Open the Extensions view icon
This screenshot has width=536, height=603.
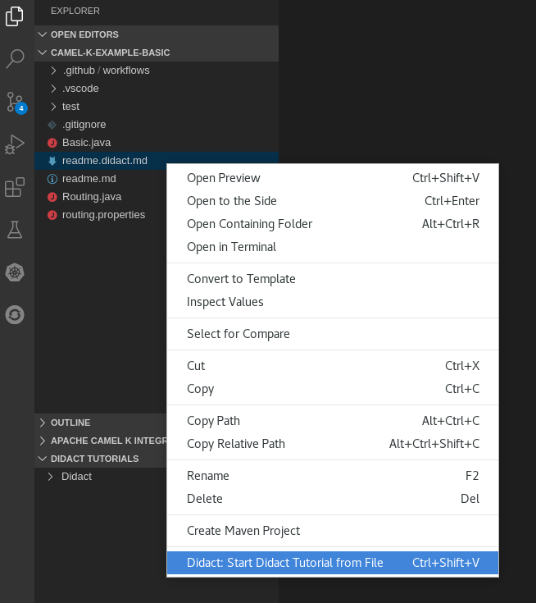[15, 188]
